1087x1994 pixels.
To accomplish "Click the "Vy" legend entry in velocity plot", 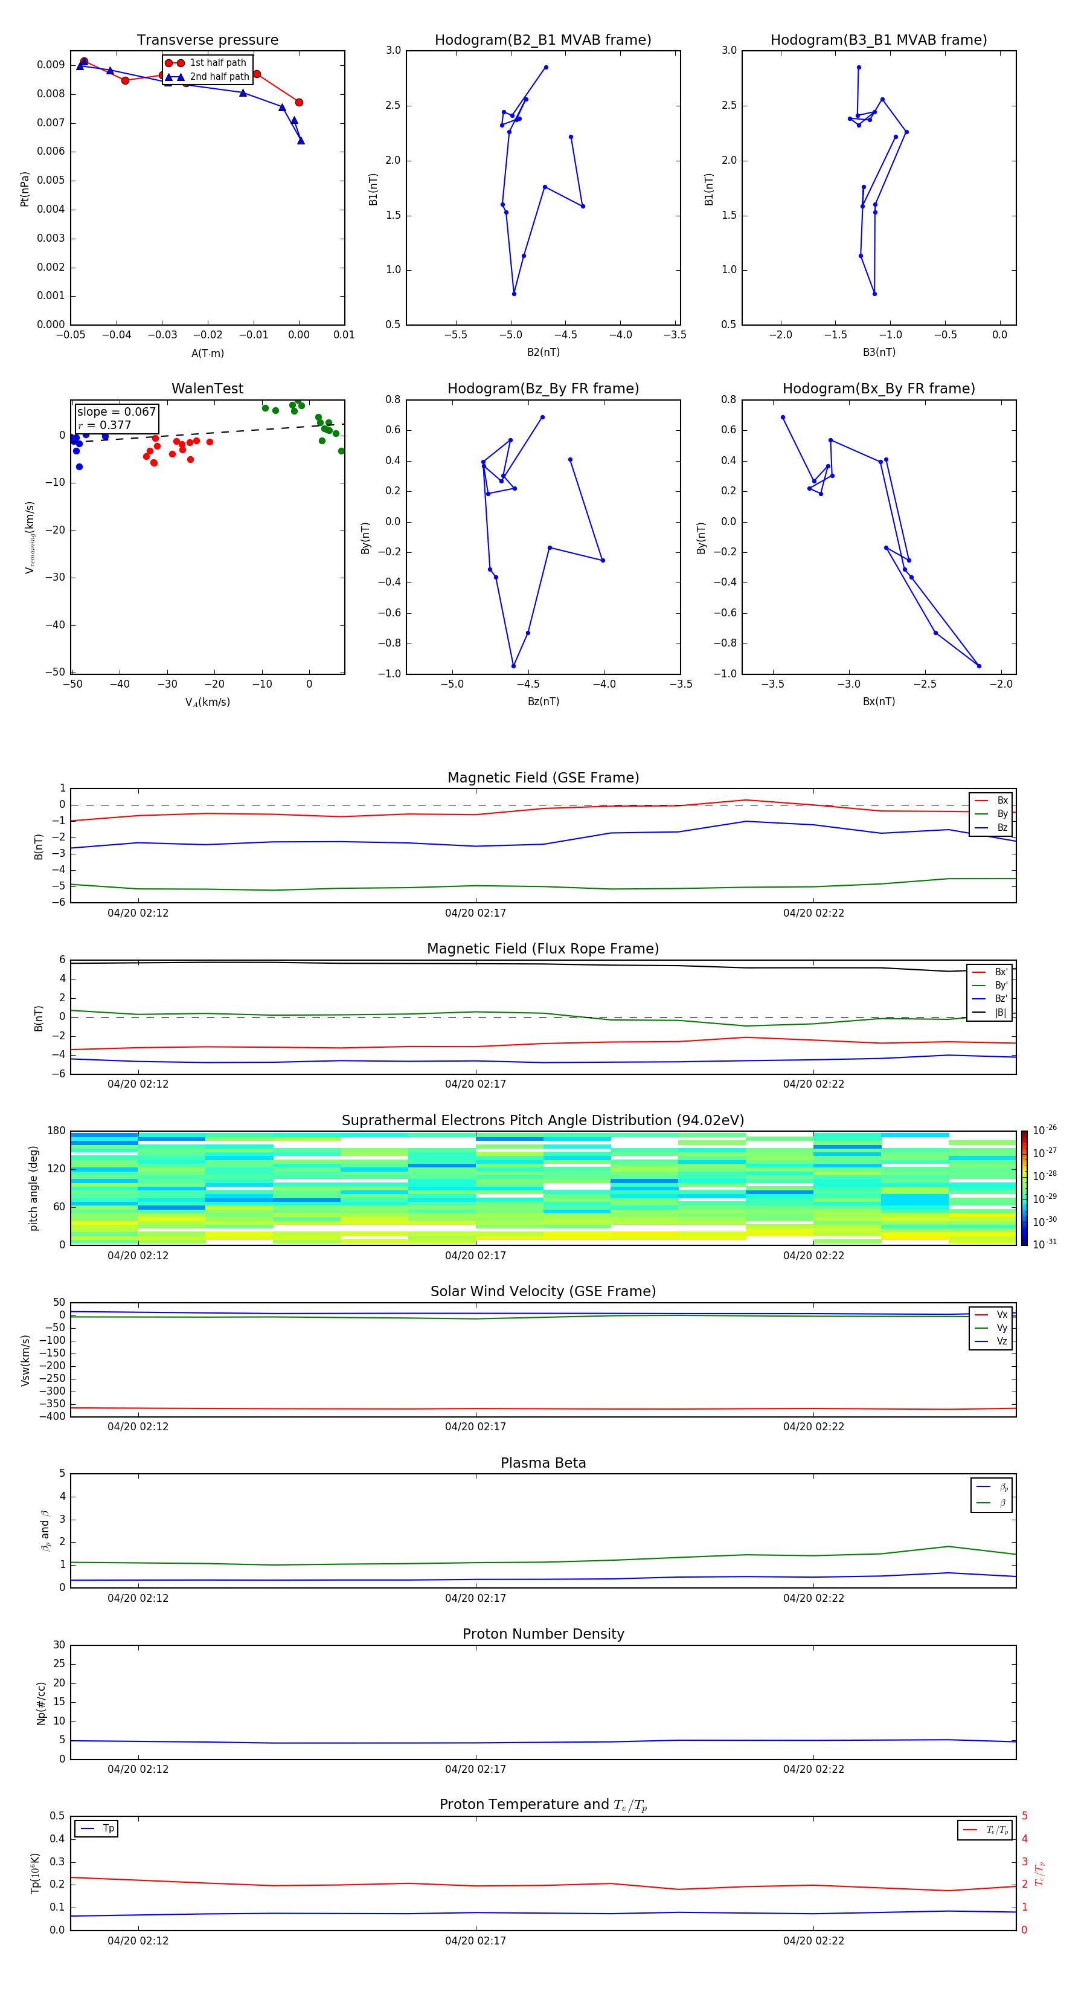I will (x=991, y=1328).
